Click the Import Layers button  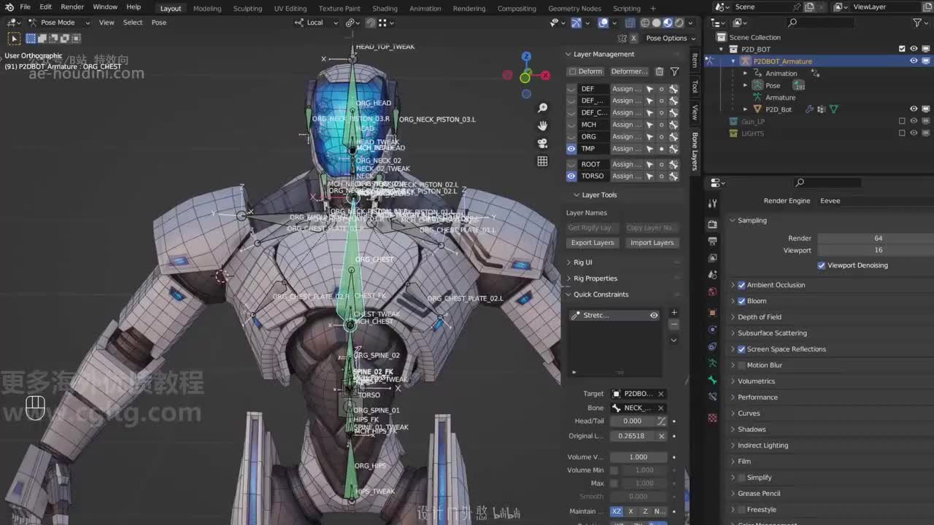pyautogui.click(x=652, y=243)
